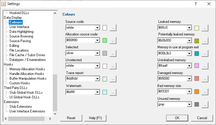Viewport: 216px width, 125px height.
Task: Expand the Selected colour dropdown
Action: pos(97,53)
